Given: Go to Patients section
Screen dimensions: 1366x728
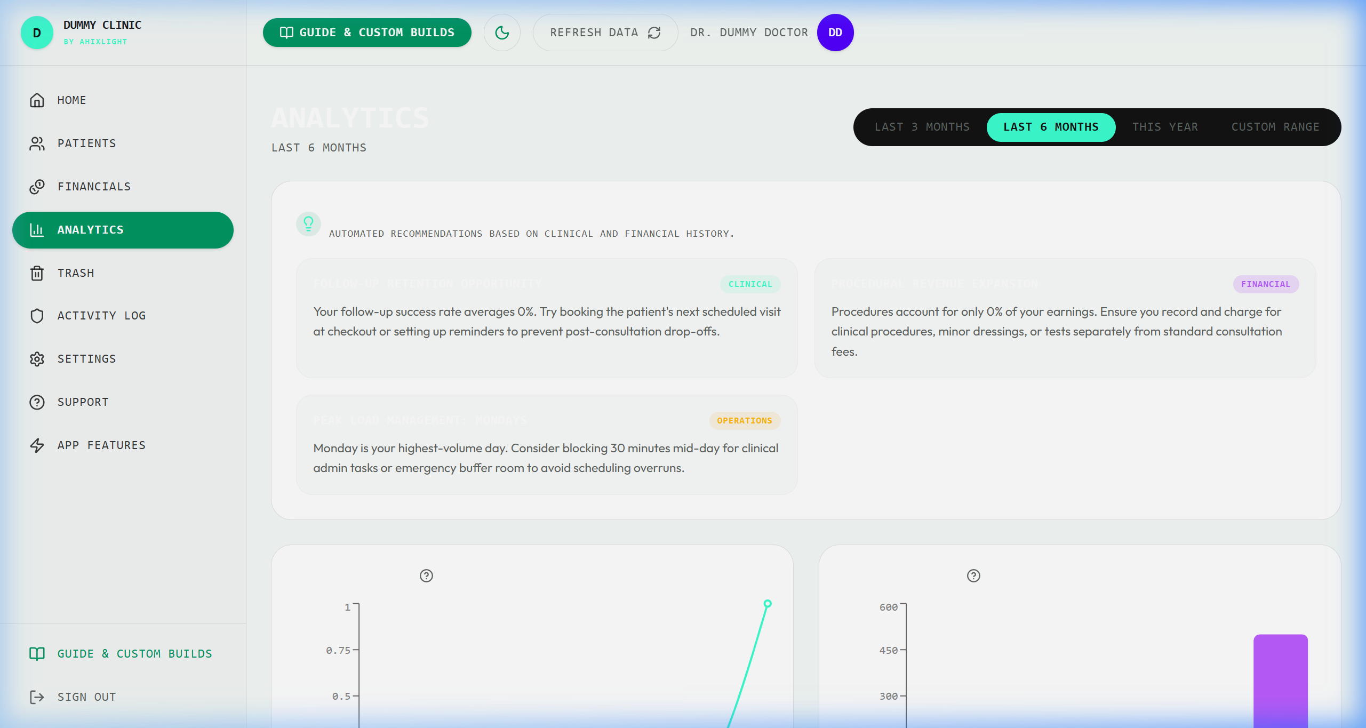Looking at the screenshot, I should (123, 143).
